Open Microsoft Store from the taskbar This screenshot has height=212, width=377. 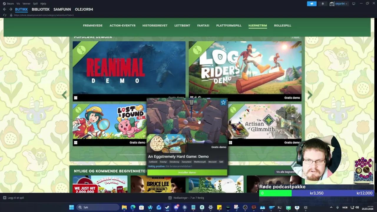click(141, 208)
